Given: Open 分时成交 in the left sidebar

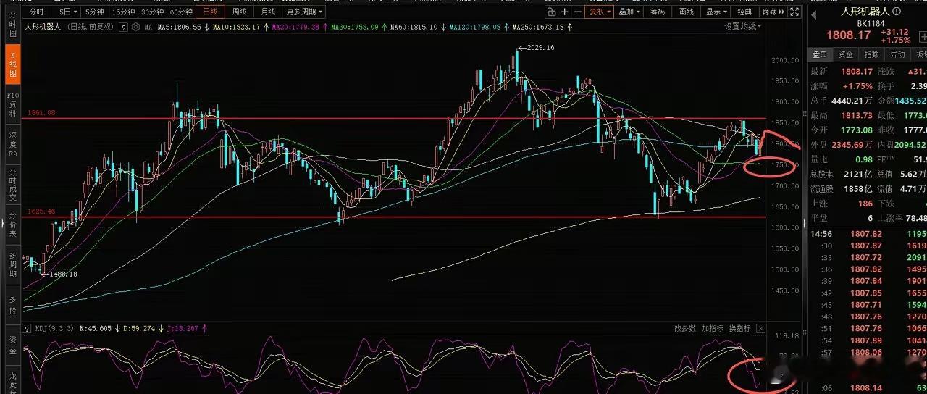Looking at the screenshot, I should [12, 185].
